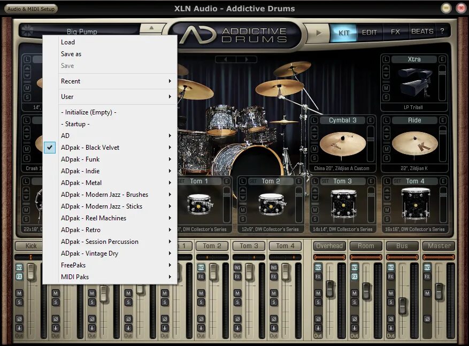The image size is (469, 346).
Task: Expand ADpak - Funk submenu
Action: (x=117, y=159)
